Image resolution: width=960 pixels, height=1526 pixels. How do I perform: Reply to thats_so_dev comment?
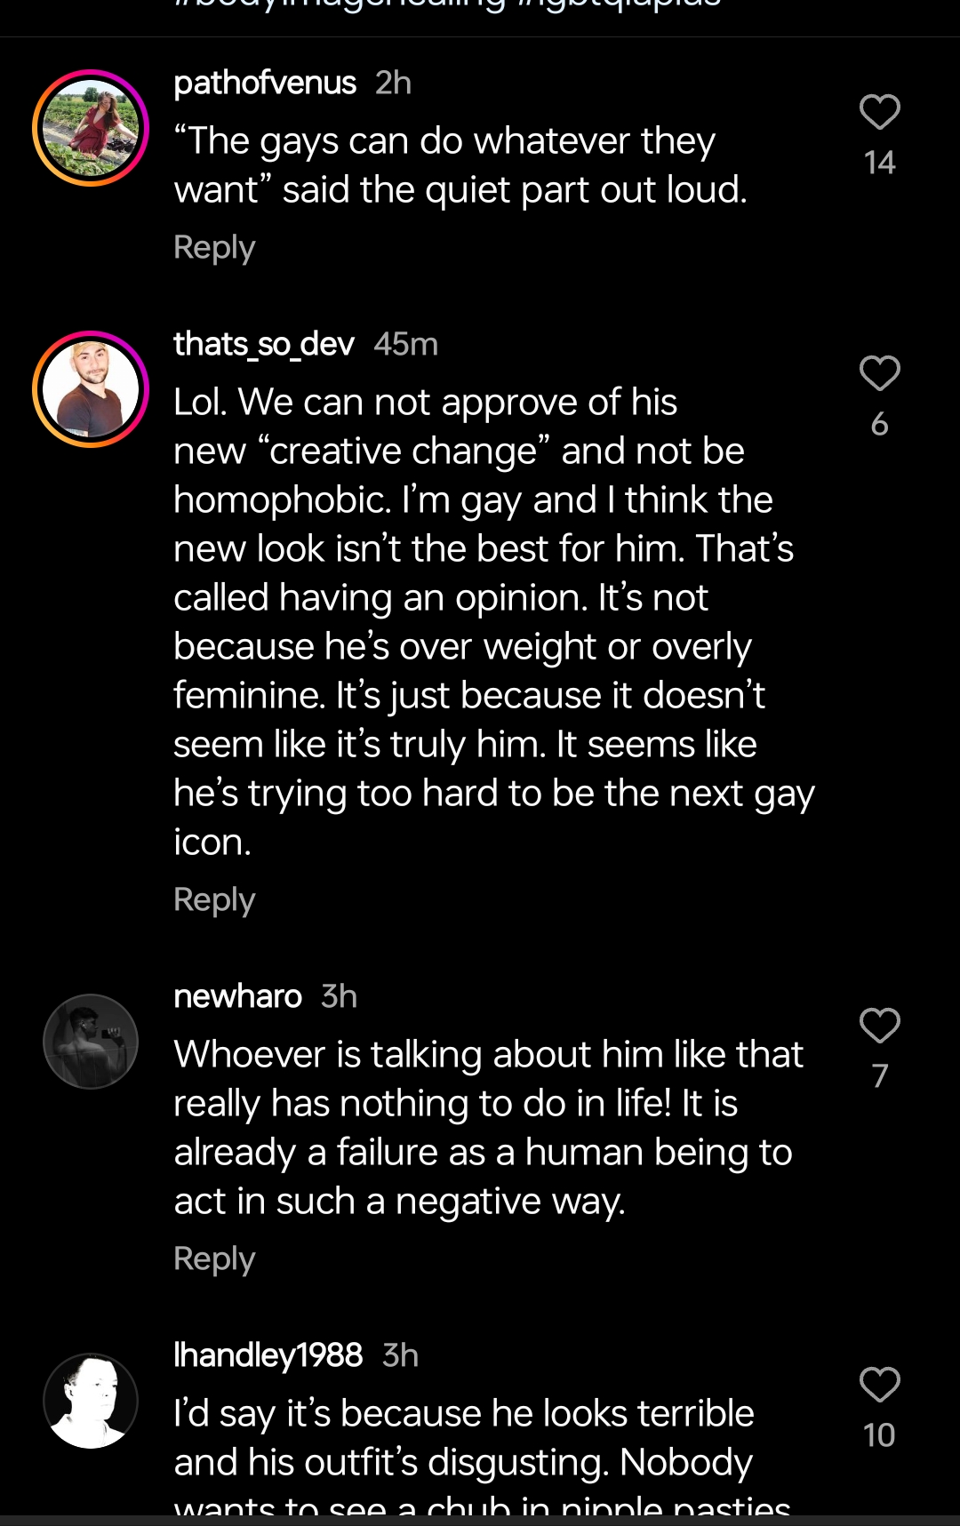click(214, 899)
